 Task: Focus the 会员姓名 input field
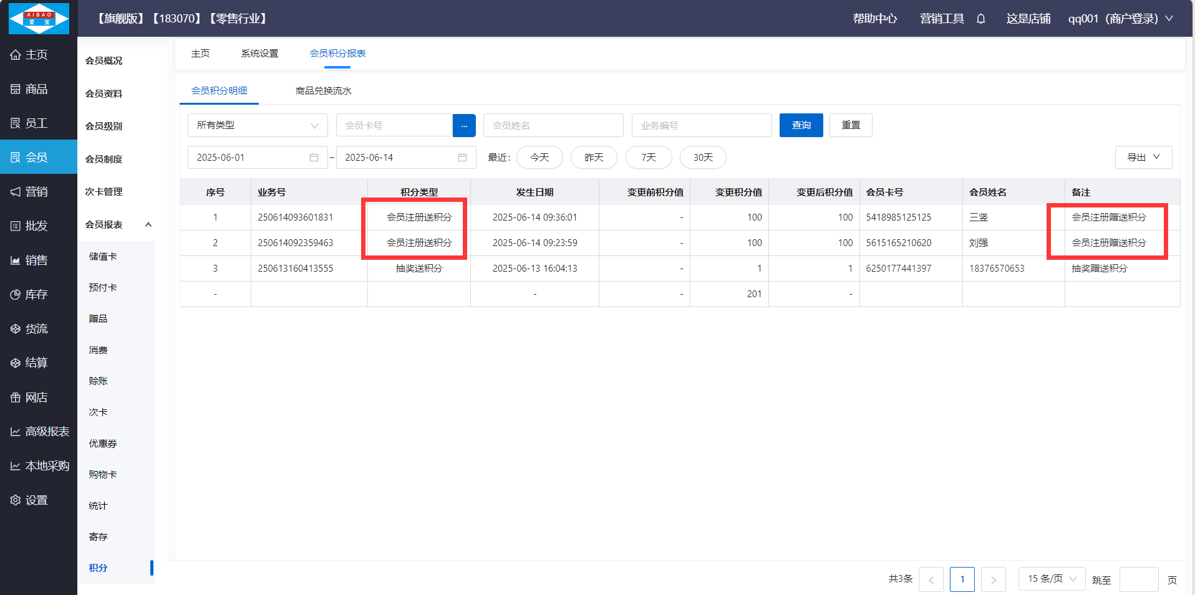[x=553, y=125]
